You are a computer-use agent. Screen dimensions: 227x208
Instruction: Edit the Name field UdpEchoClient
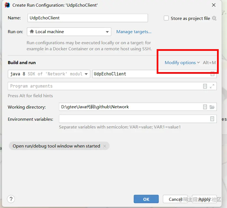[88, 18]
